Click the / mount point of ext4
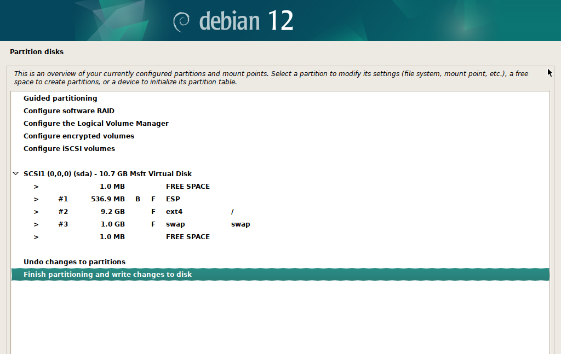 pyautogui.click(x=232, y=212)
